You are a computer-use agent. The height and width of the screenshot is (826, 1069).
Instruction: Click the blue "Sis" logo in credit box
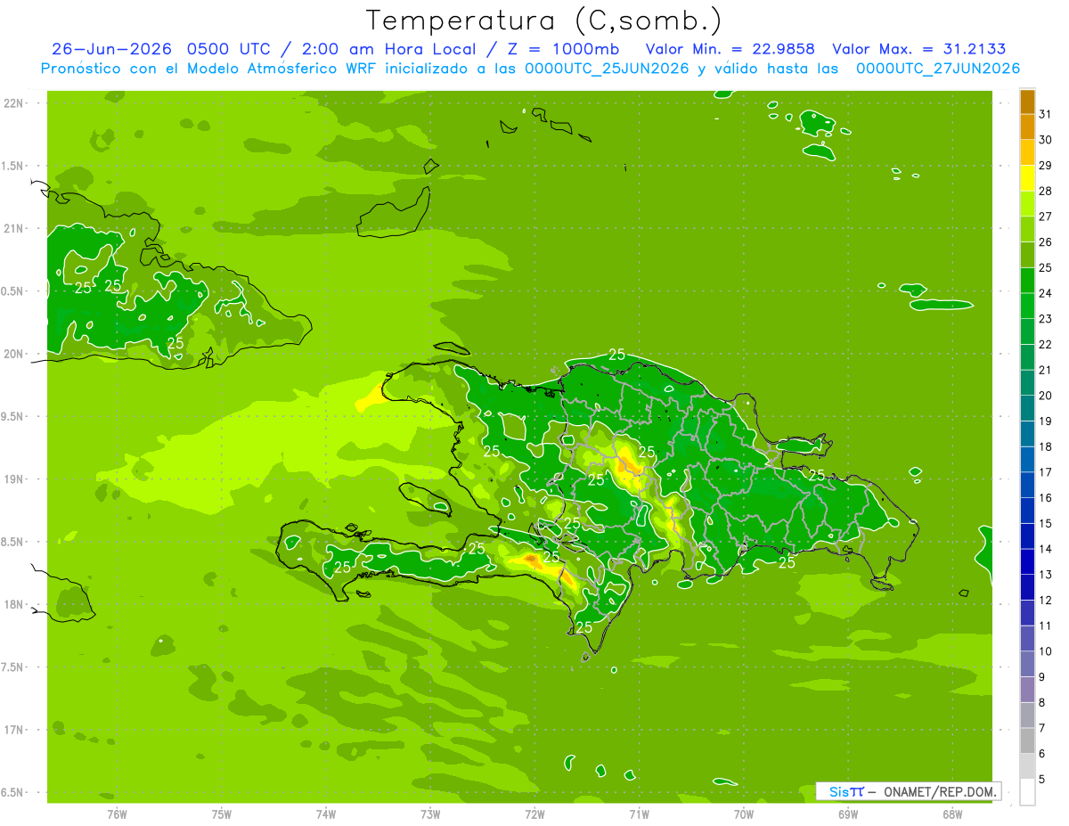coord(838,791)
